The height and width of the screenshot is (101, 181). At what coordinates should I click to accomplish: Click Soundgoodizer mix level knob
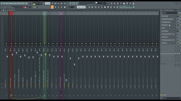(178, 22)
